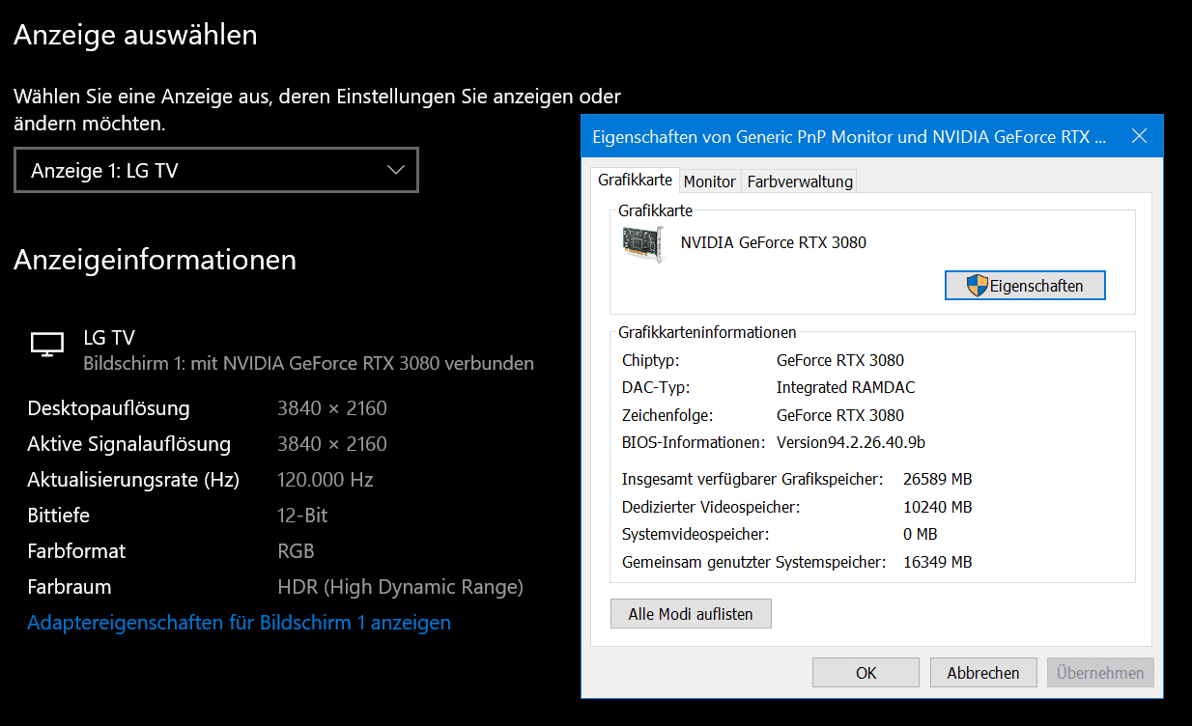Click the Anzeigeinformationen heading
This screenshot has width=1192, height=726.
tap(155, 260)
